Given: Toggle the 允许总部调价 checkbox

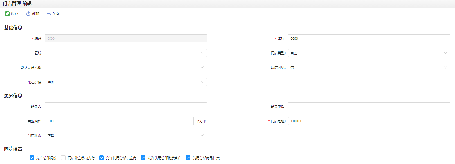Looking at the screenshot, I should [32, 158].
